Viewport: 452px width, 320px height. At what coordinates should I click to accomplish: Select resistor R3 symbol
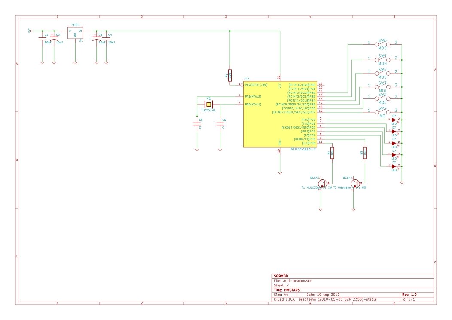click(x=365, y=153)
